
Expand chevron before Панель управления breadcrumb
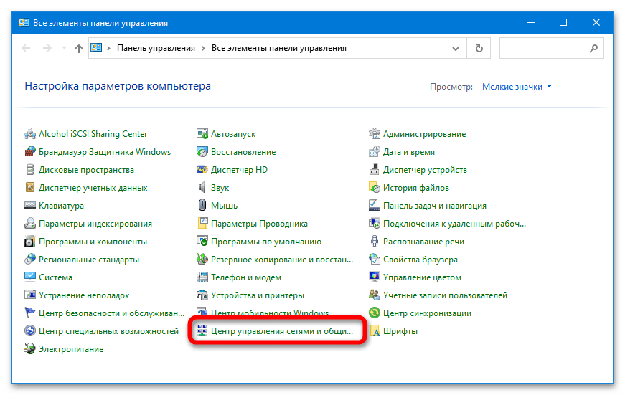(x=108, y=48)
